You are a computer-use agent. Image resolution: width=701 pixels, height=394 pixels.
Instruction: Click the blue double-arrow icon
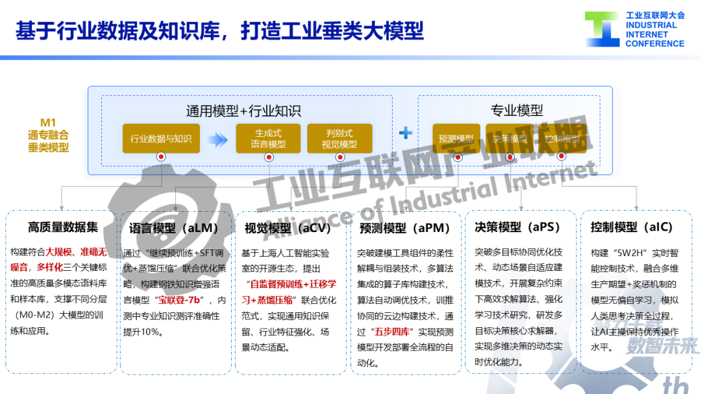point(217,140)
